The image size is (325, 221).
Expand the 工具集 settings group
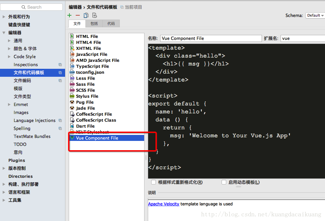(4, 200)
